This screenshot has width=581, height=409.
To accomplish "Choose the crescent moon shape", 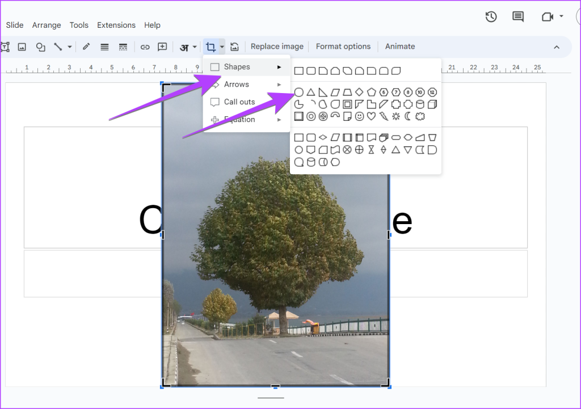I will point(407,116).
